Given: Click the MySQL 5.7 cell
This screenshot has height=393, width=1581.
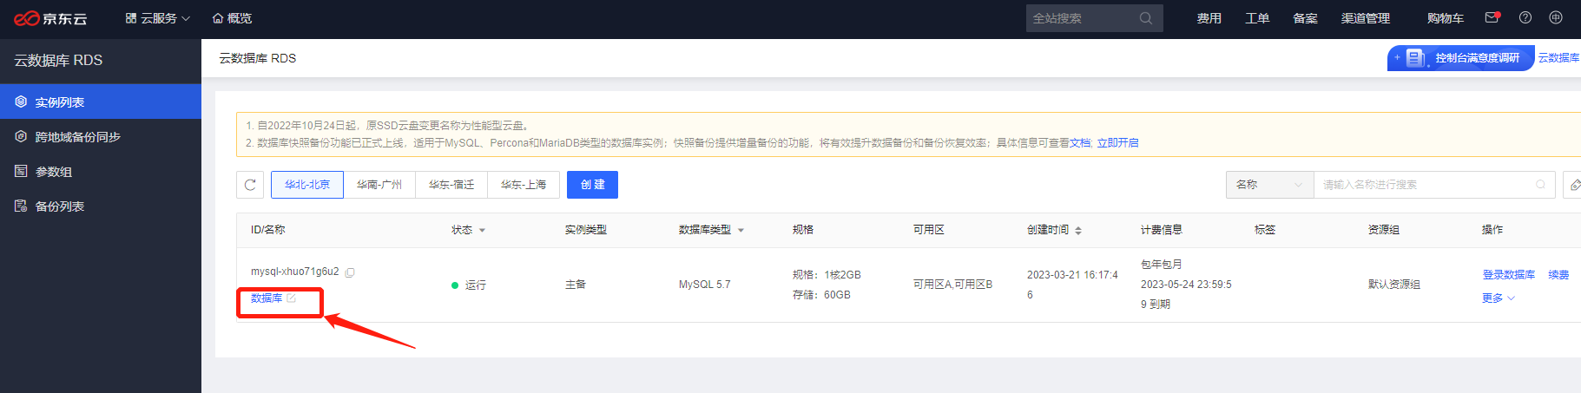Looking at the screenshot, I should pyautogui.click(x=705, y=285).
